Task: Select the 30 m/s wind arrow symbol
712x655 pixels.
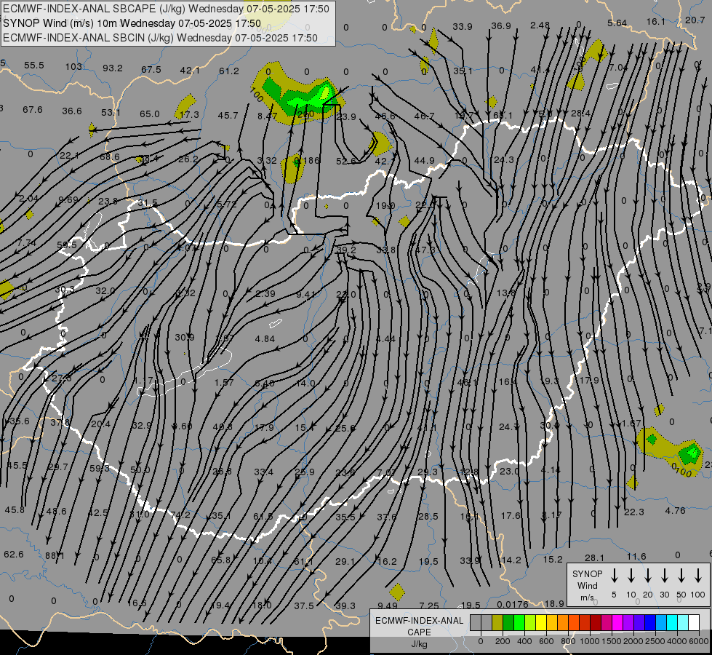Action: pyautogui.click(x=665, y=576)
